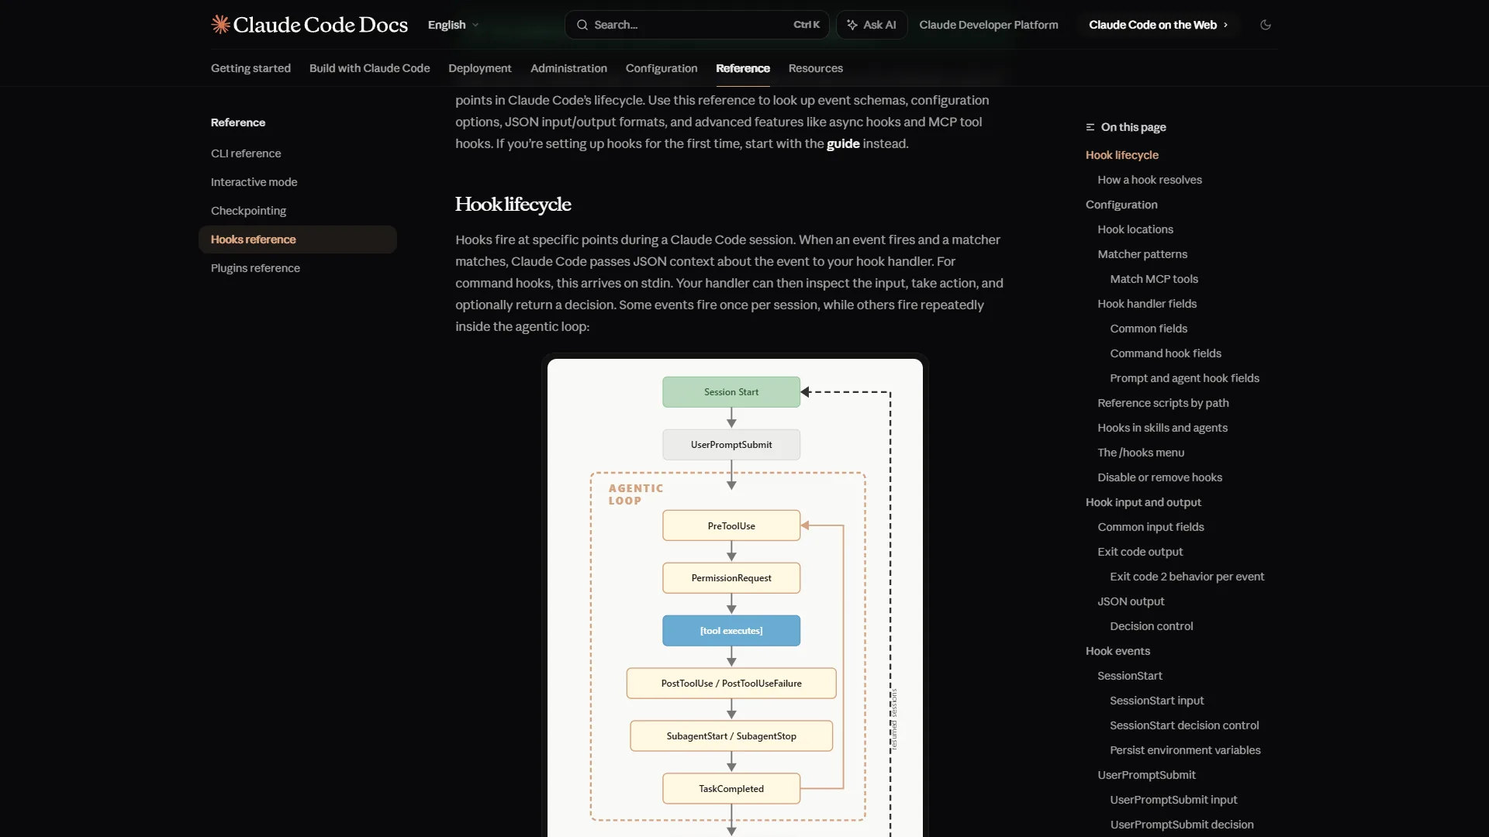
Task: Open Claude Code on the Web button
Action: click(x=1158, y=25)
